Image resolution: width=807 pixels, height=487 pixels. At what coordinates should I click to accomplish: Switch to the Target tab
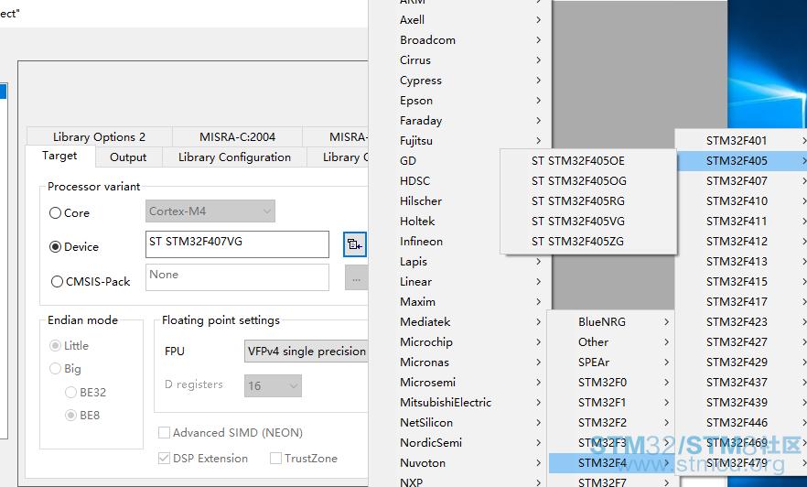pos(59,156)
